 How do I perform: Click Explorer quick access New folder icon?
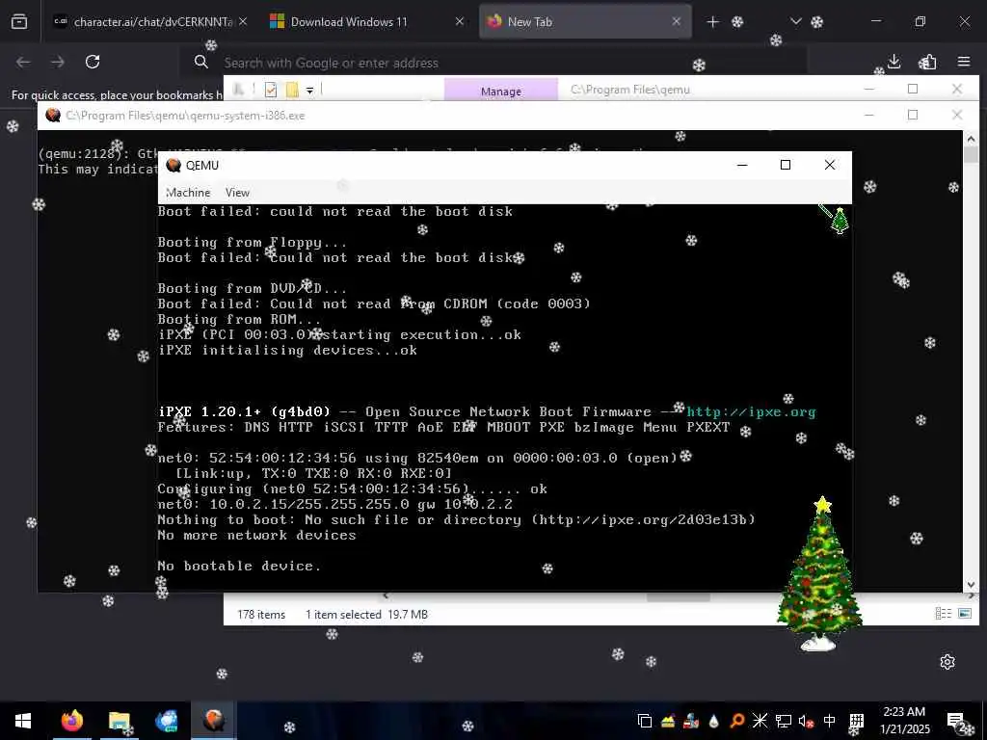(x=292, y=90)
